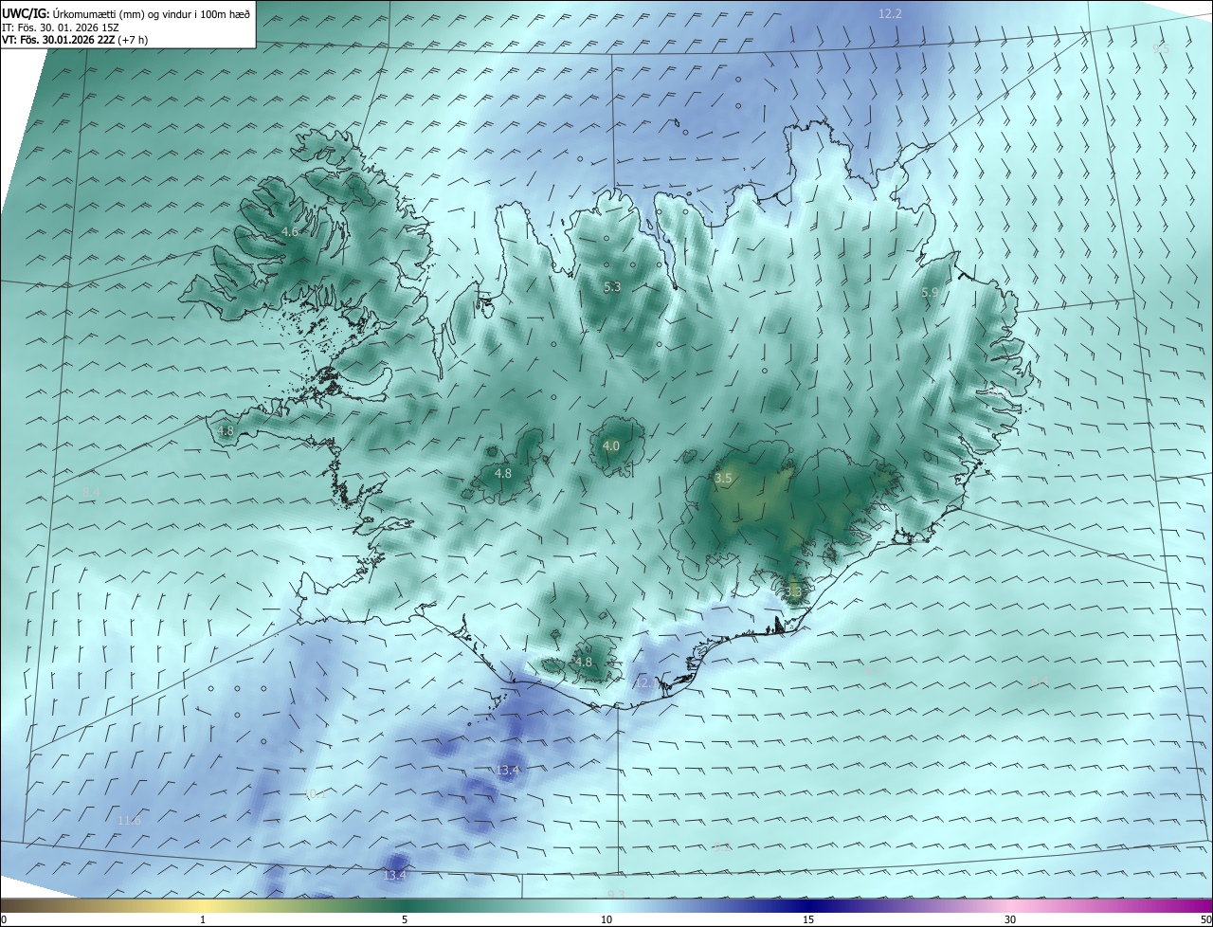
Task: Click the colorbar tick label 0
Action: (x=4, y=919)
